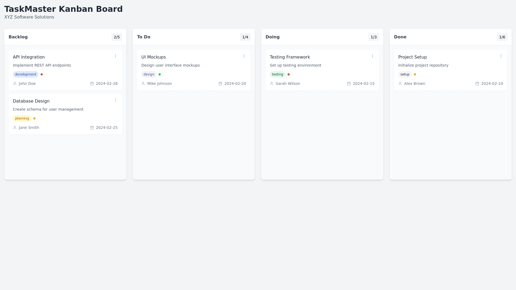Click calendar icon on API Integration card
Viewport: 516px width, 290px height.
[x=92, y=84]
